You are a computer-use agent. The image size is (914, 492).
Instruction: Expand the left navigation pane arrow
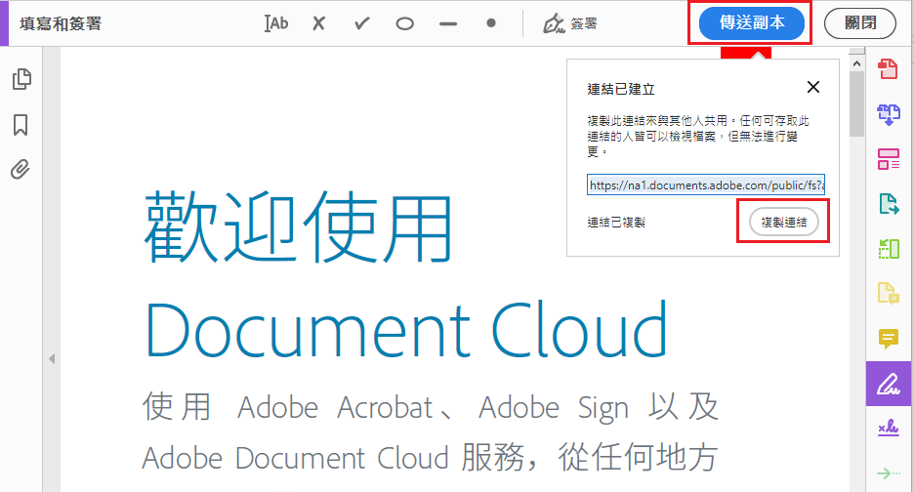52,359
